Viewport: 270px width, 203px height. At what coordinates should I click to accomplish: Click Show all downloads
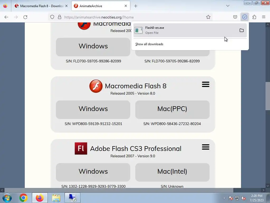[149, 44]
